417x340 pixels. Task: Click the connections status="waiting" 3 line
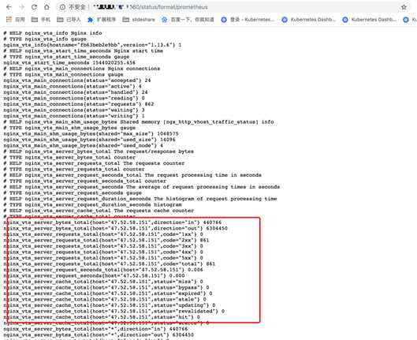pyautogui.click(x=74, y=110)
